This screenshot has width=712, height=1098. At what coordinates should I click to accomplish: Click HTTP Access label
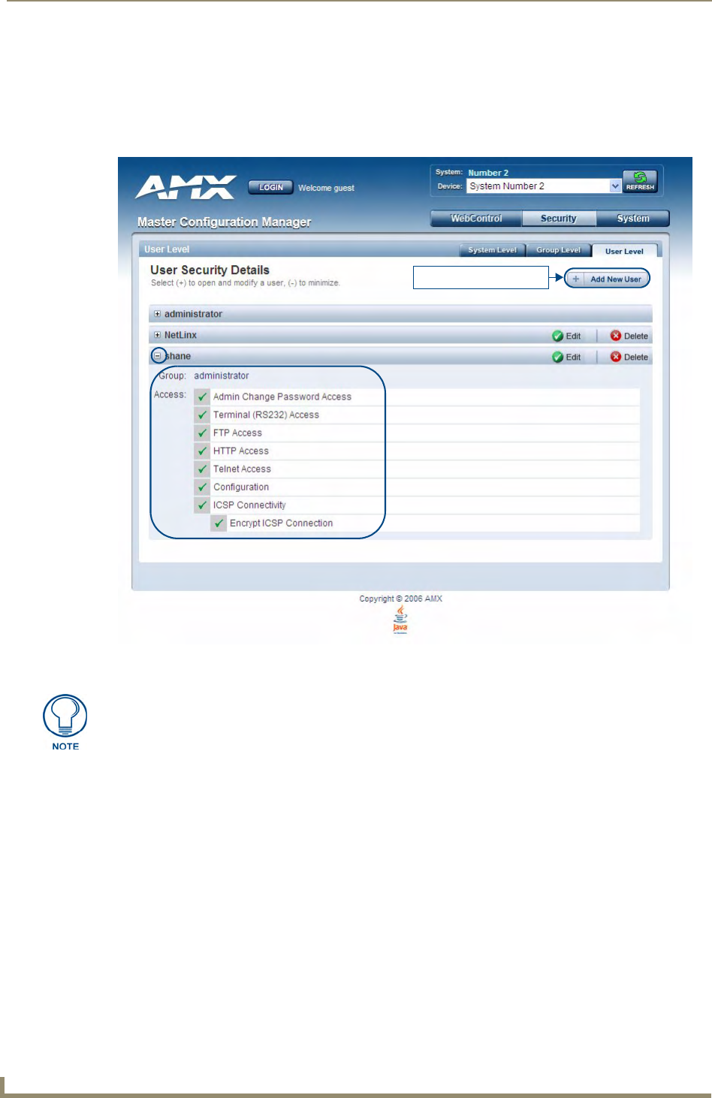click(240, 451)
